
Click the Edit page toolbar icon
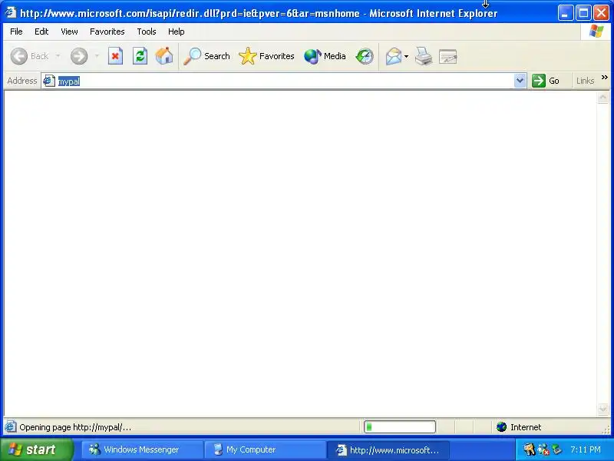(448, 56)
